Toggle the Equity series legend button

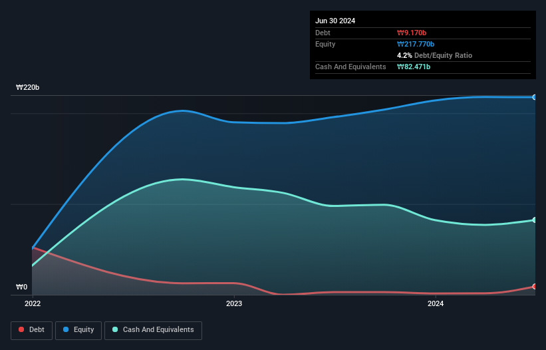tap(78, 330)
